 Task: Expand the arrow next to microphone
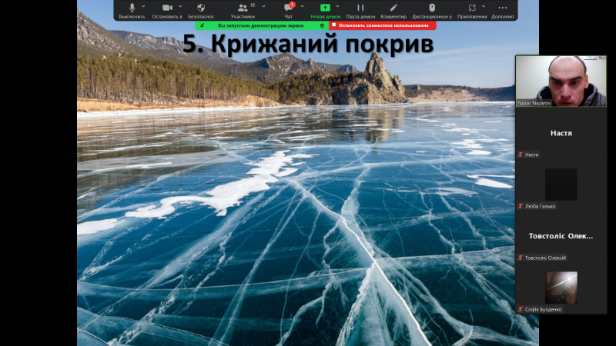143,6
